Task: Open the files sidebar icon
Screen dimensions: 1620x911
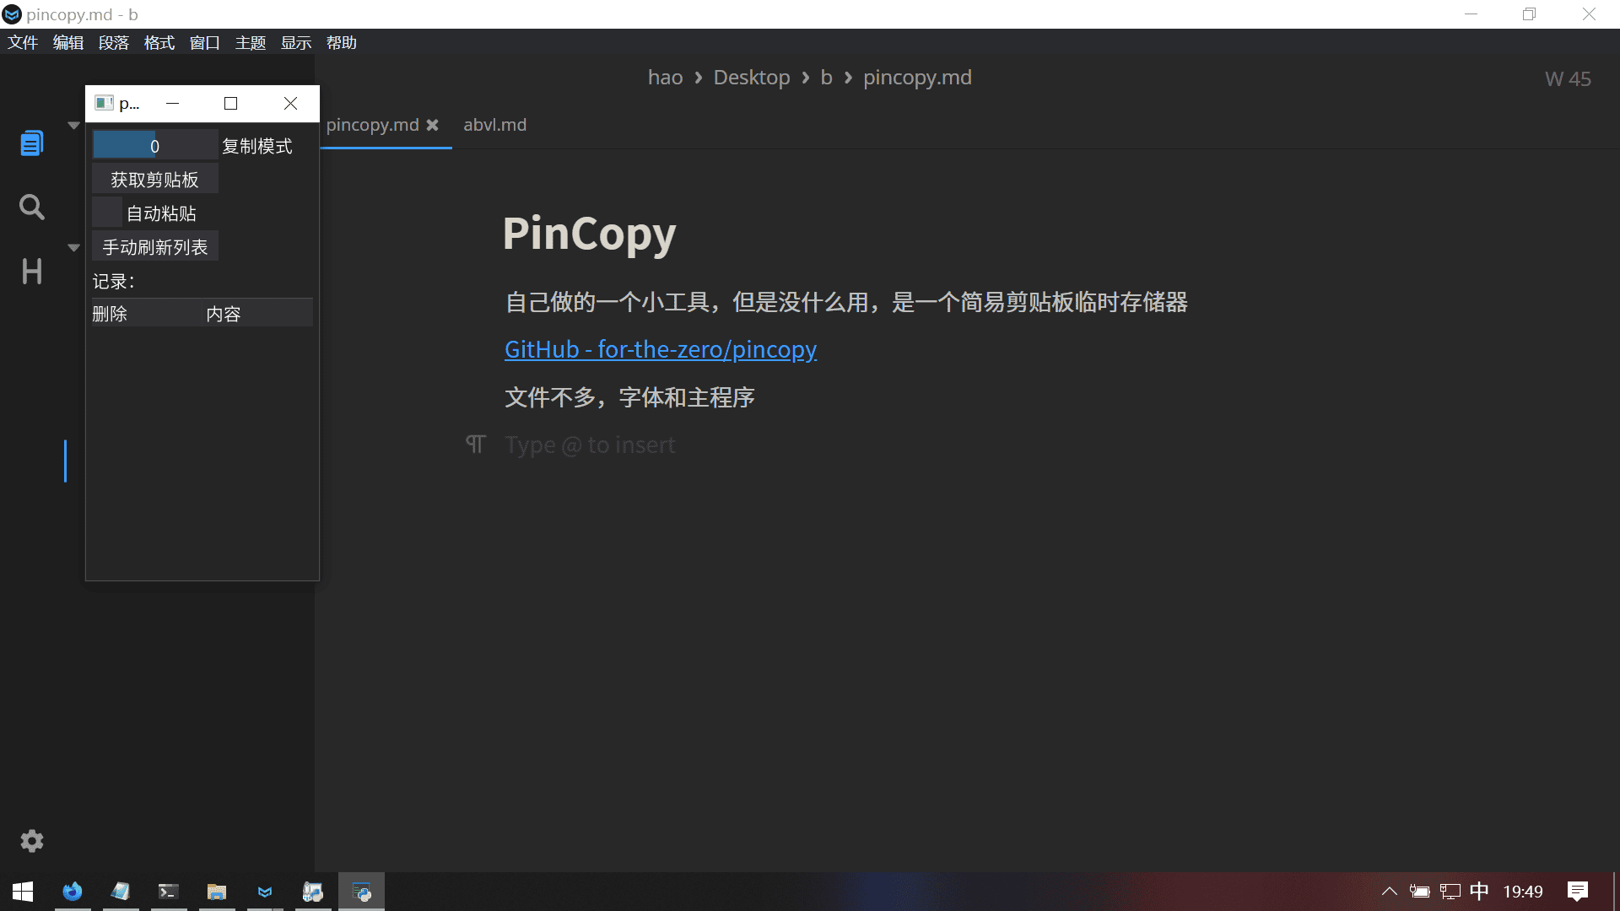Action: 31,143
